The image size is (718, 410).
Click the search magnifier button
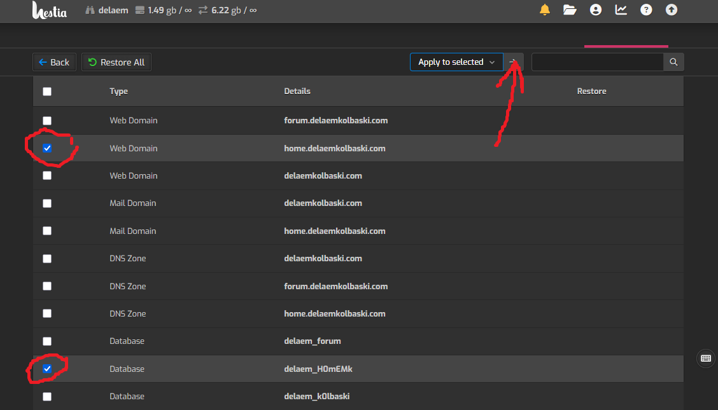[x=673, y=62]
